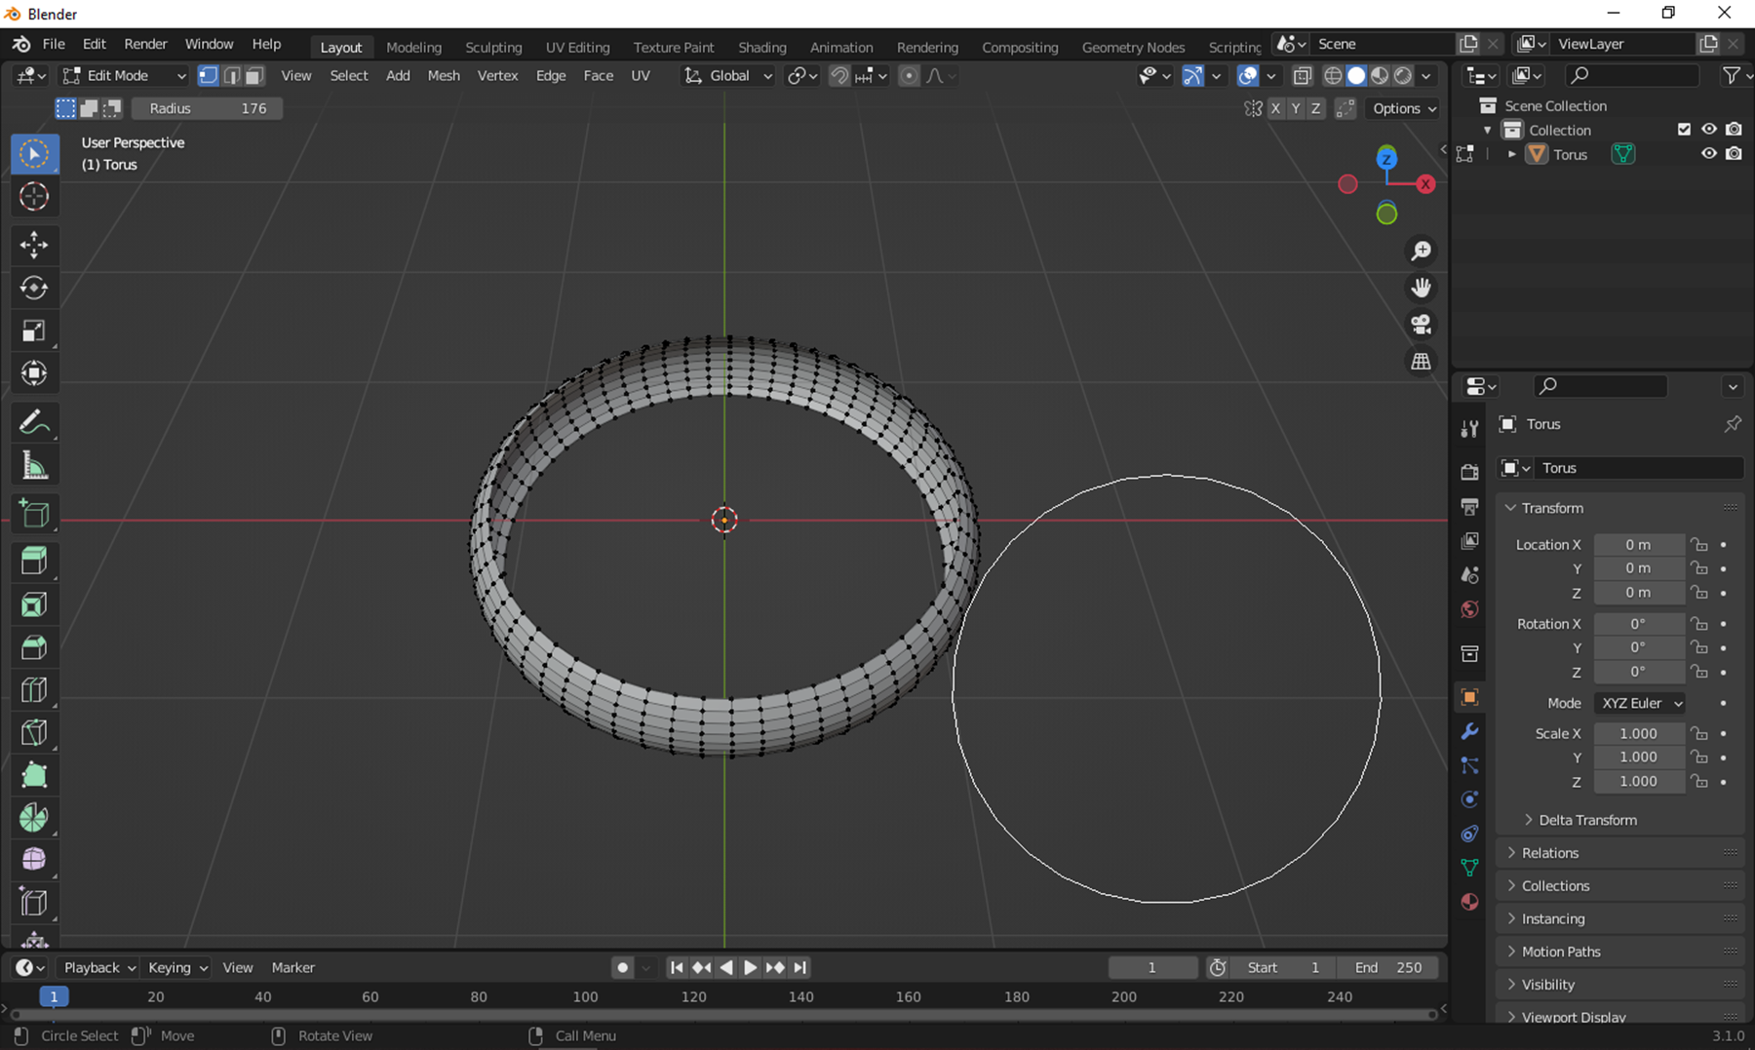Click the pan view hand icon
Image resolution: width=1755 pixels, height=1050 pixels.
tap(1422, 288)
